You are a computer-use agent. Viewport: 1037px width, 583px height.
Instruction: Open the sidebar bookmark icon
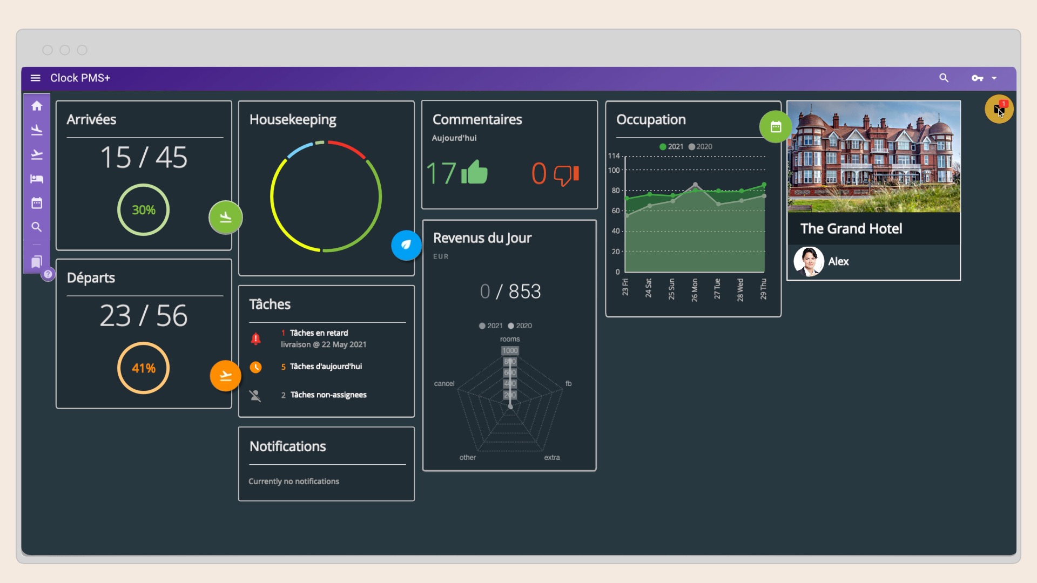click(x=37, y=262)
